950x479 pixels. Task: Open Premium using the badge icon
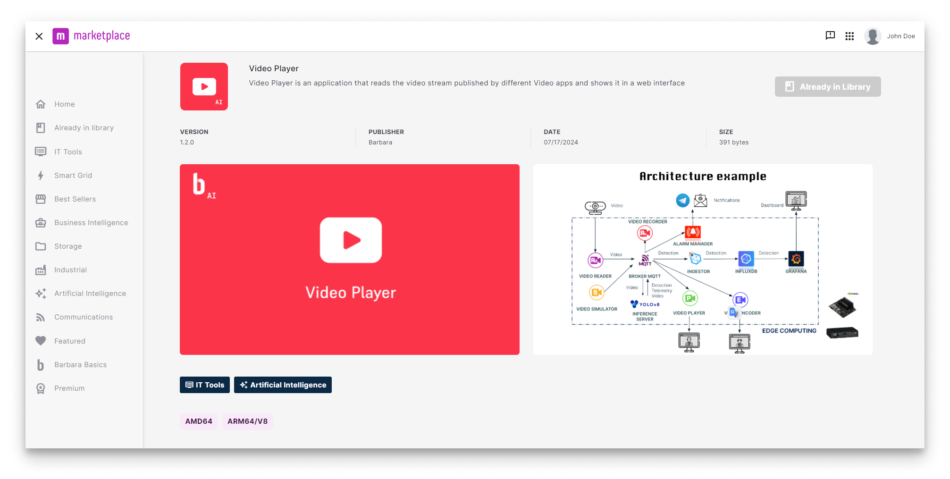[41, 388]
